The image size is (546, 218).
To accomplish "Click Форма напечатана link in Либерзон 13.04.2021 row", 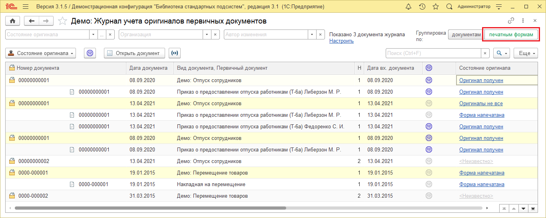I will pyautogui.click(x=482, y=115).
